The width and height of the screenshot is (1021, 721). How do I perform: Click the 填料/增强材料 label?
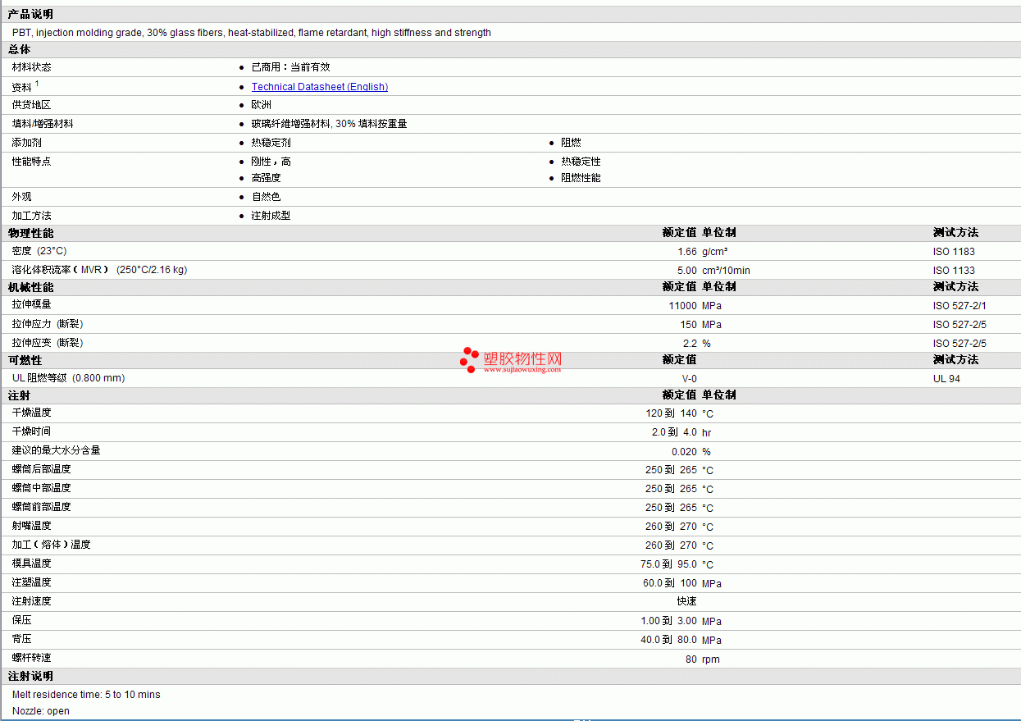43,124
